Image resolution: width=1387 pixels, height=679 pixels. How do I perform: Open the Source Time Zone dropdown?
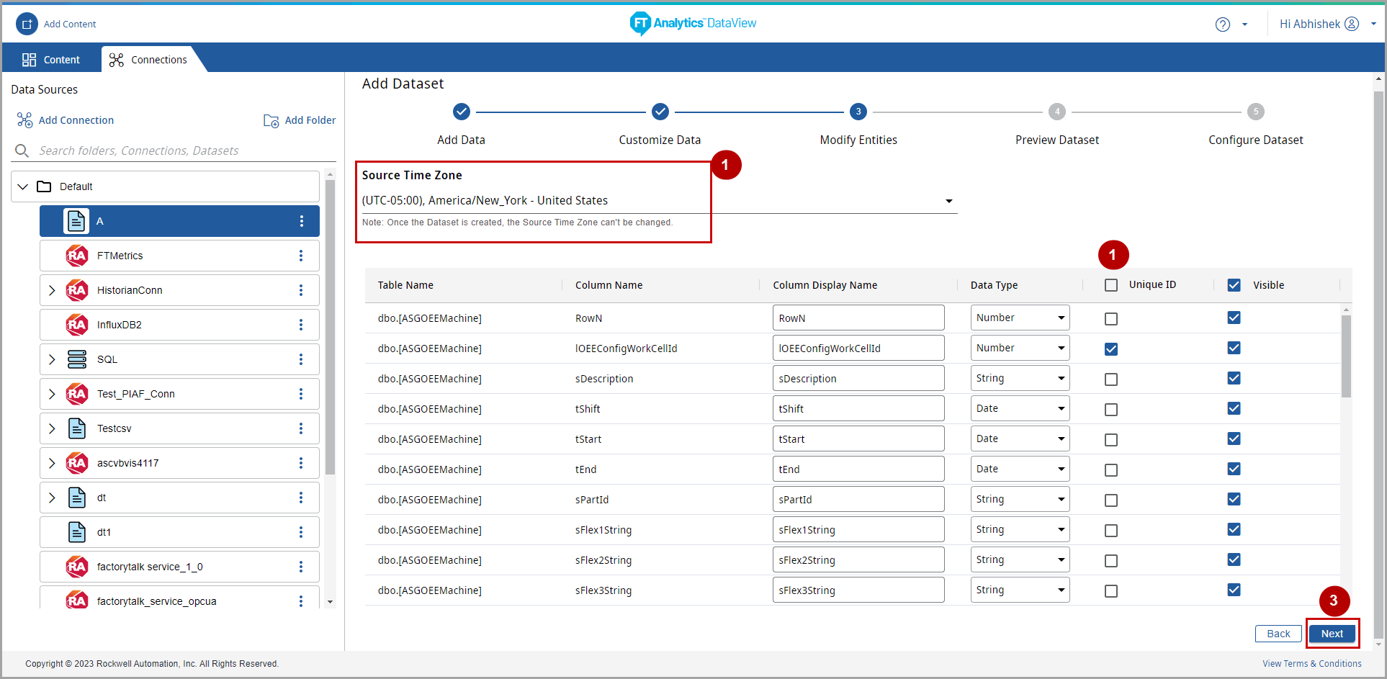[948, 201]
